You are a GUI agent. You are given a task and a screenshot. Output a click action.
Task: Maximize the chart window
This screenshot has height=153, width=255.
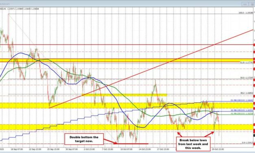click(x=252, y=4)
